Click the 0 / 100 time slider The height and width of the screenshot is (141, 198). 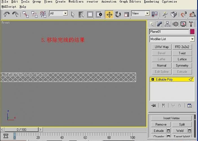[21, 129]
